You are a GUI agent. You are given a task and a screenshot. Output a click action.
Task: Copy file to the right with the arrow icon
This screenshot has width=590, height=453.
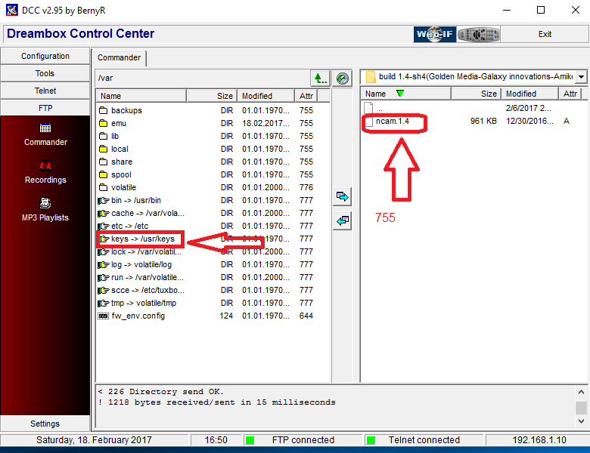pos(342,196)
